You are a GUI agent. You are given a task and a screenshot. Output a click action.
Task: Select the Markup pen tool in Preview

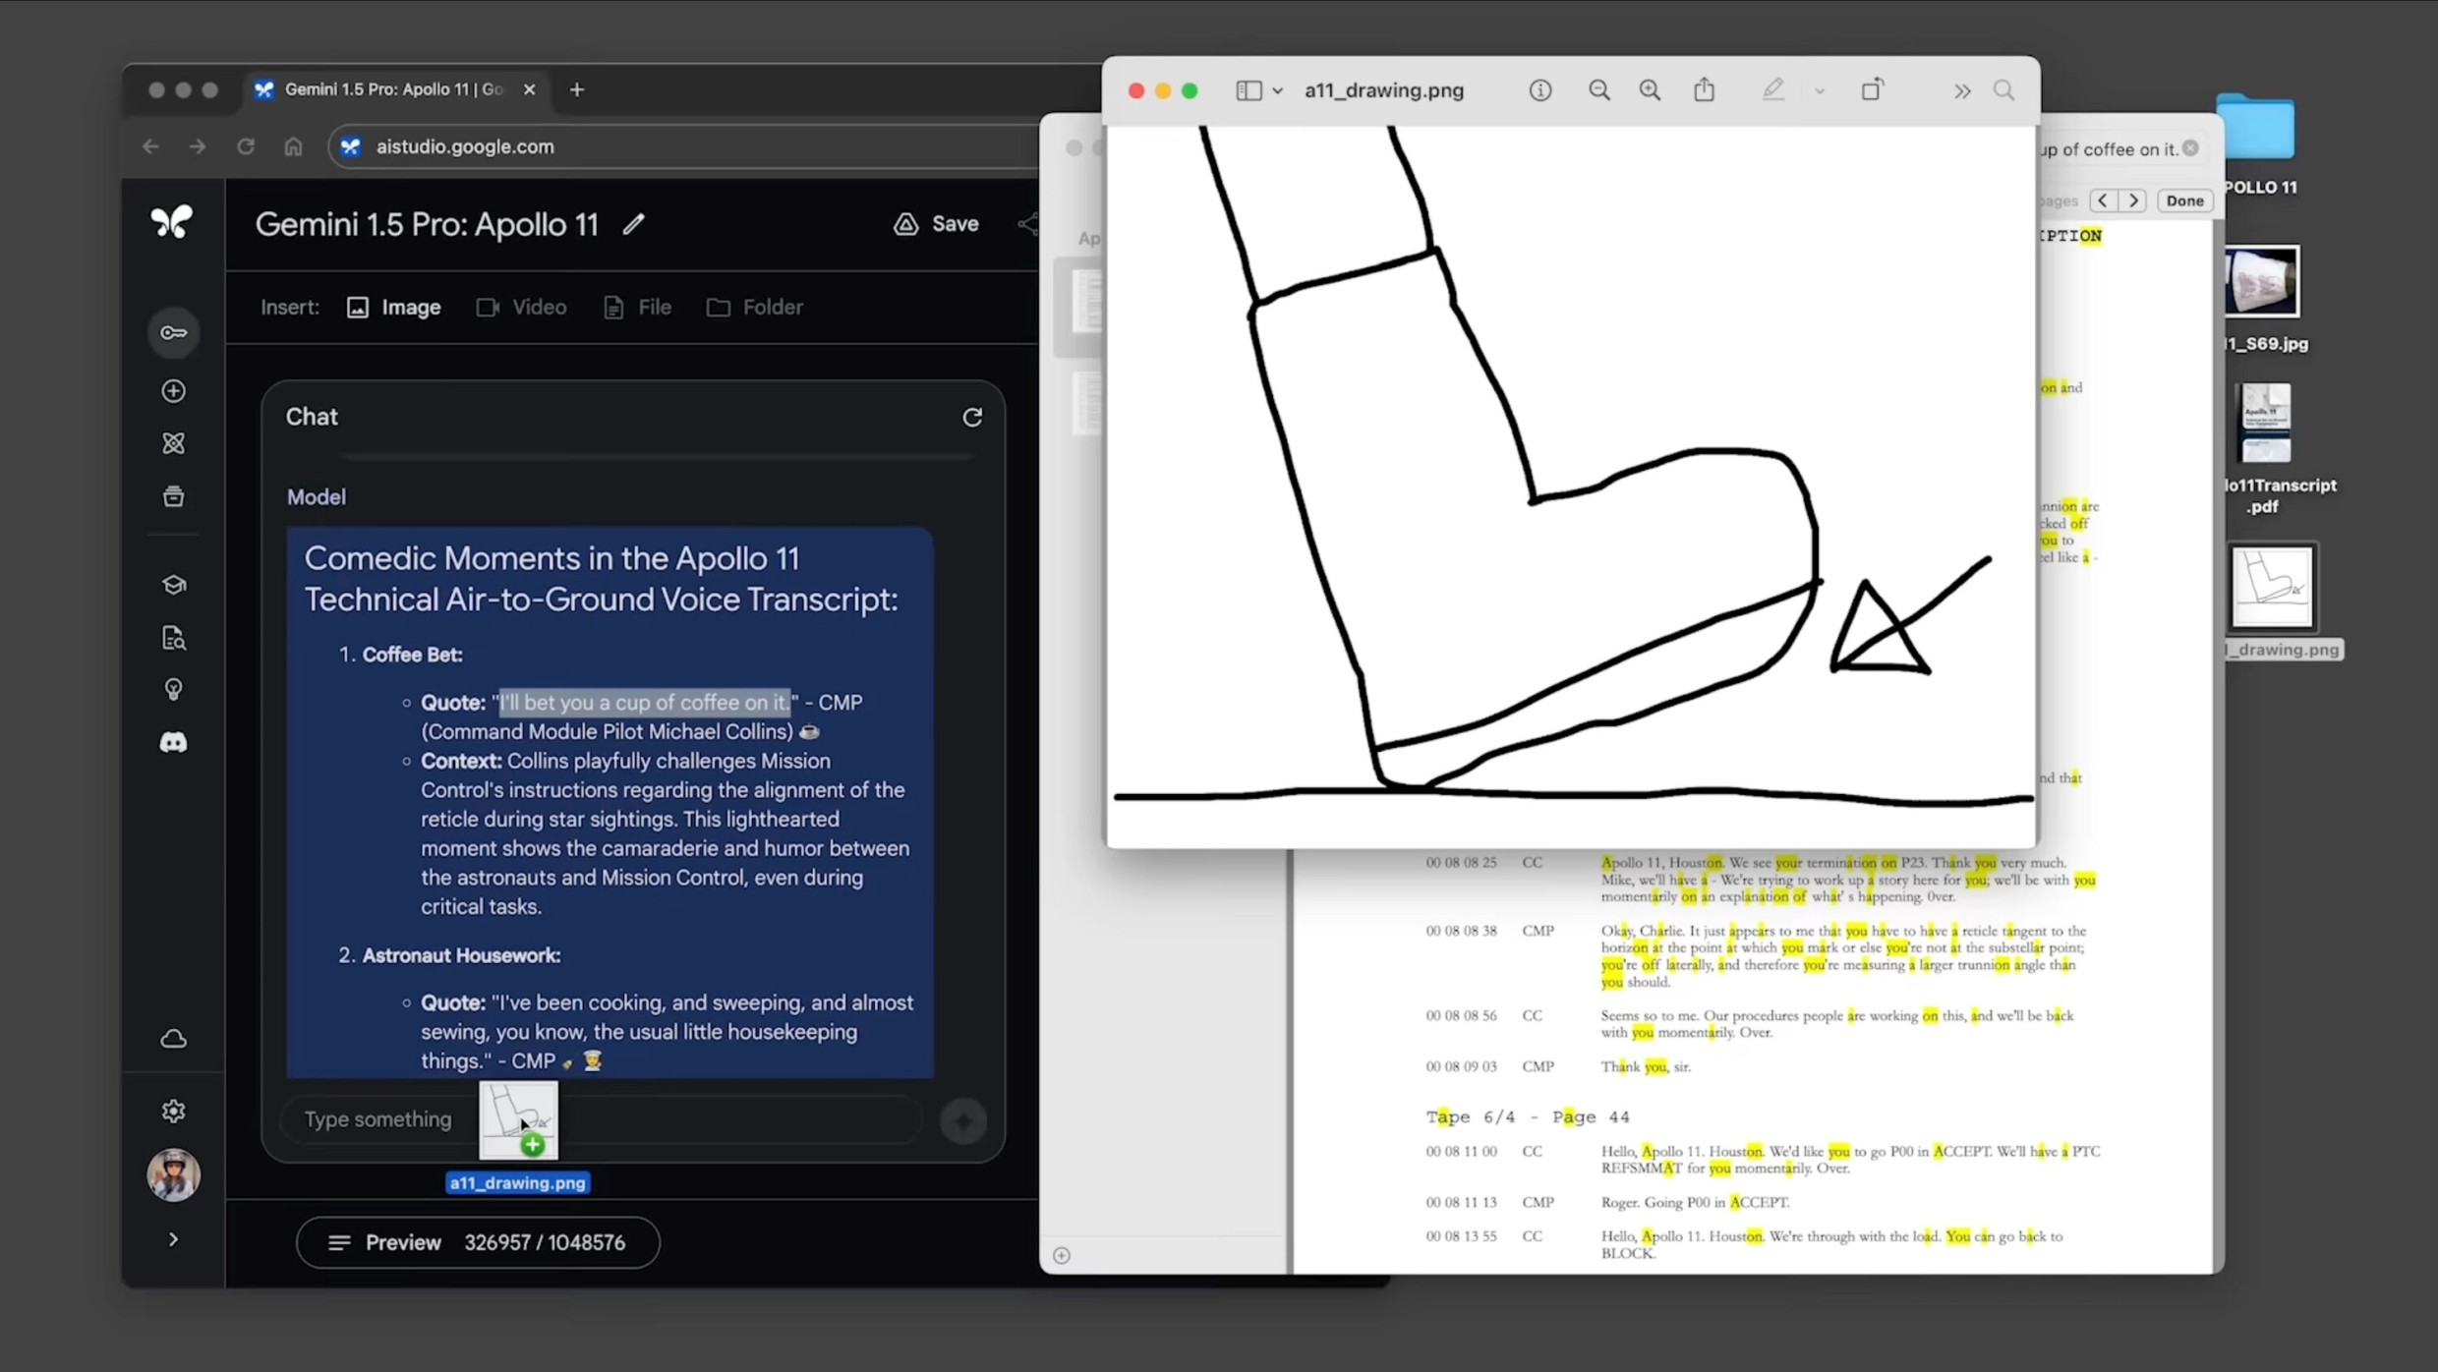1771,89
